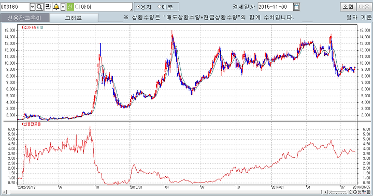Click the 2014/08/05 end date label
The image size is (373, 196).
(x=361, y=187)
